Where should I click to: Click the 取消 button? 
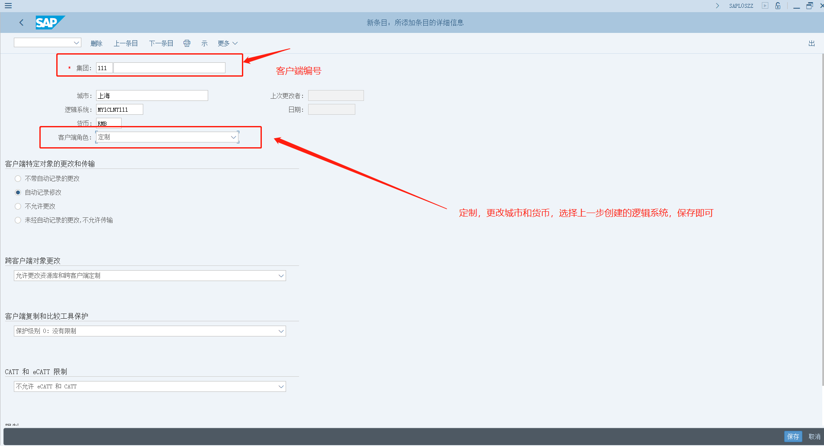click(814, 436)
